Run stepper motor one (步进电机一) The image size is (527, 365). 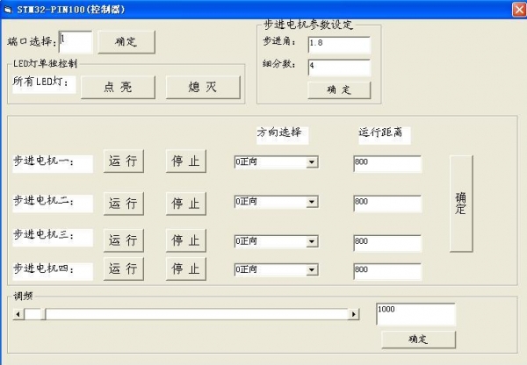[123, 162]
